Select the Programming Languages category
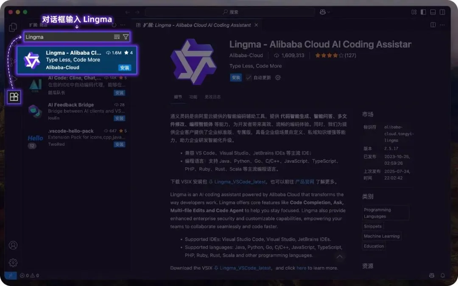Viewport: 458px width, 286px height. [385, 213]
